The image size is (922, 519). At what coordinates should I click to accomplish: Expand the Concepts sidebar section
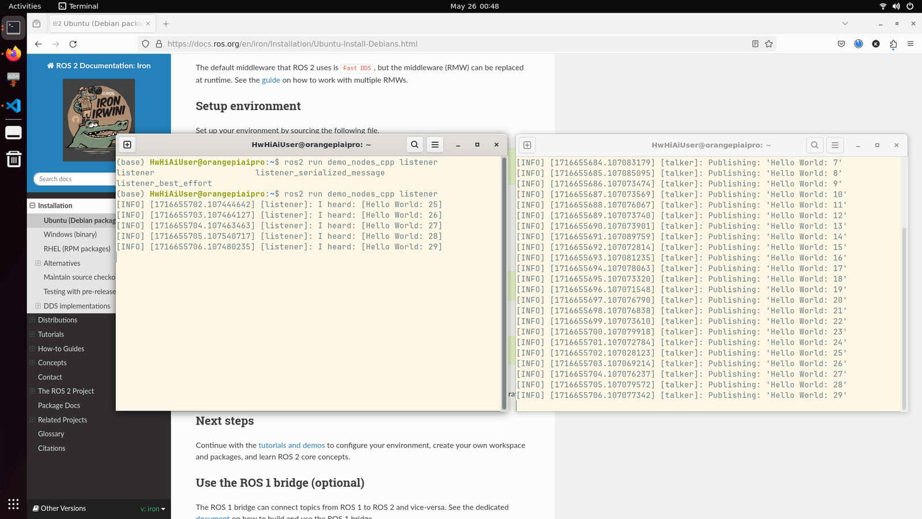coord(32,363)
